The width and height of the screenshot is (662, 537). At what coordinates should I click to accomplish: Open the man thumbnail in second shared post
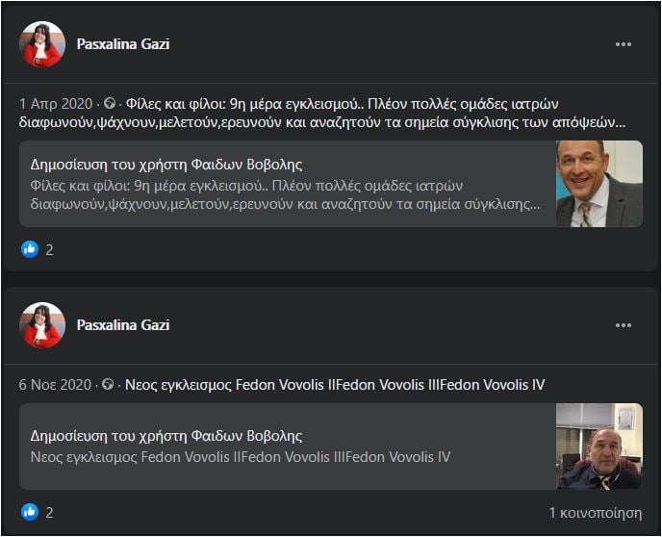pos(599,446)
